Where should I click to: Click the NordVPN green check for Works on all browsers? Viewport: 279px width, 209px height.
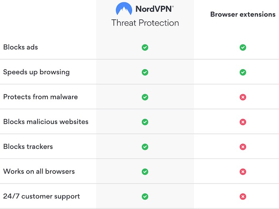(x=145, y=172)
